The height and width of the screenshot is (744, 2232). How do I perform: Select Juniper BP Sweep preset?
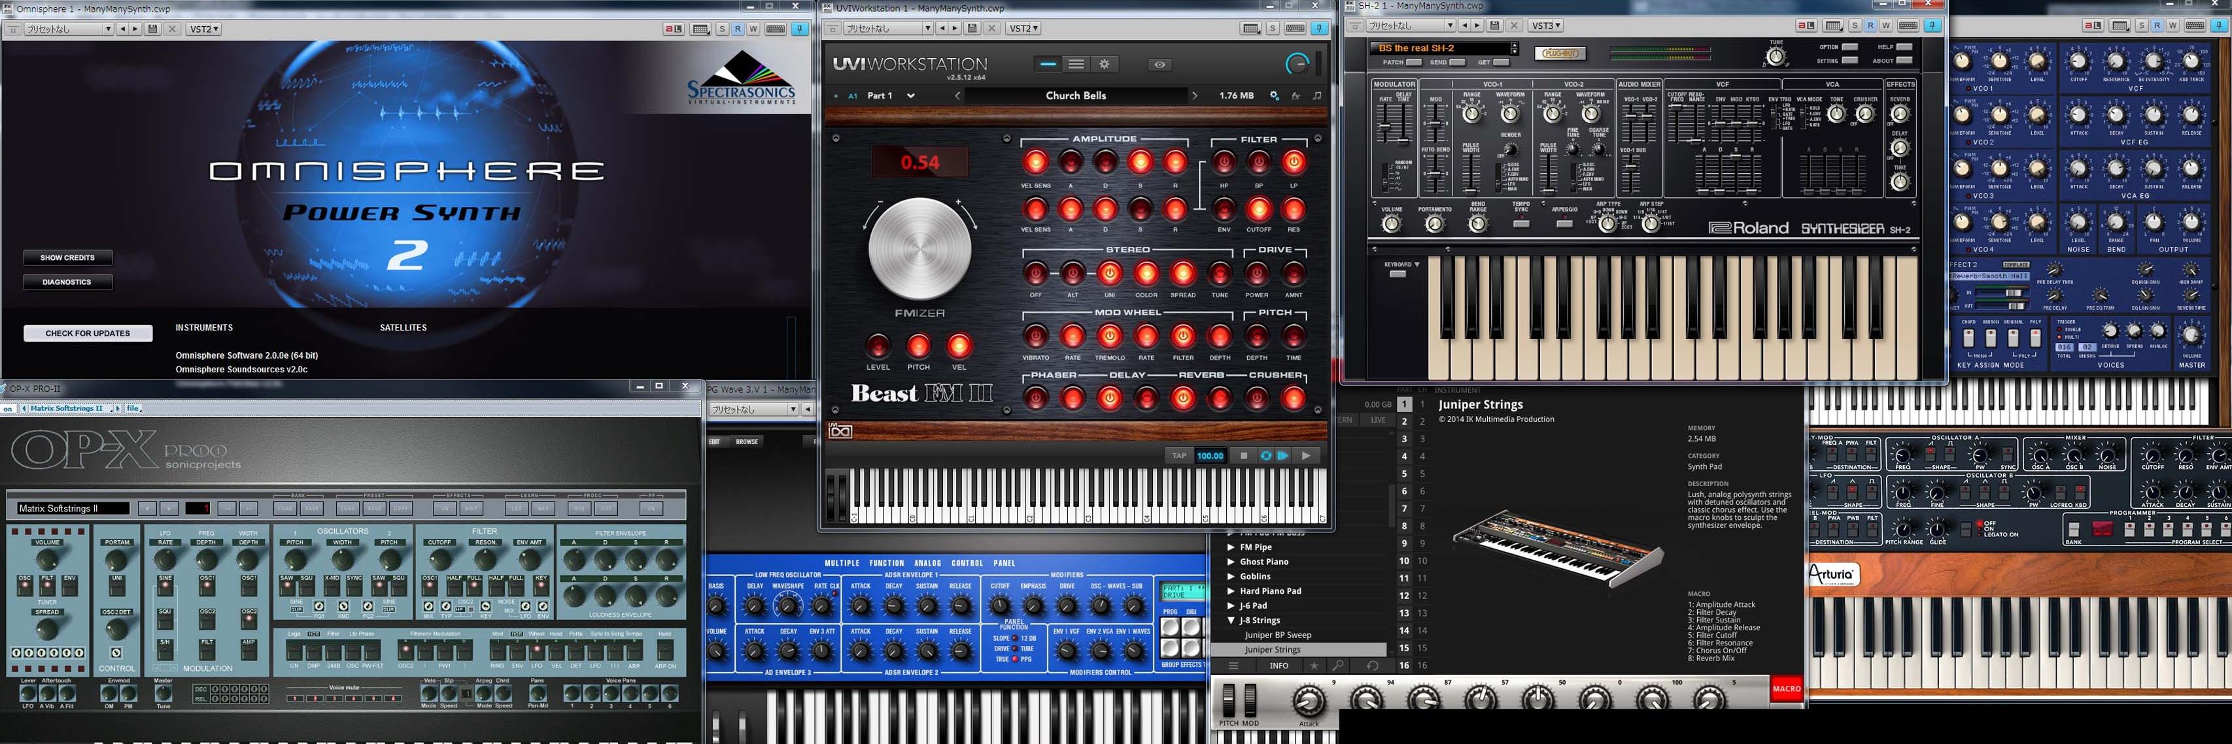[x=1278, y=635]
